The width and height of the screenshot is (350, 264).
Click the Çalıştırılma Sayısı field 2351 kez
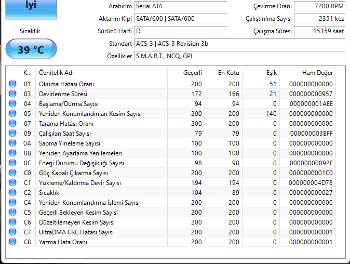[x=320, y=19]
